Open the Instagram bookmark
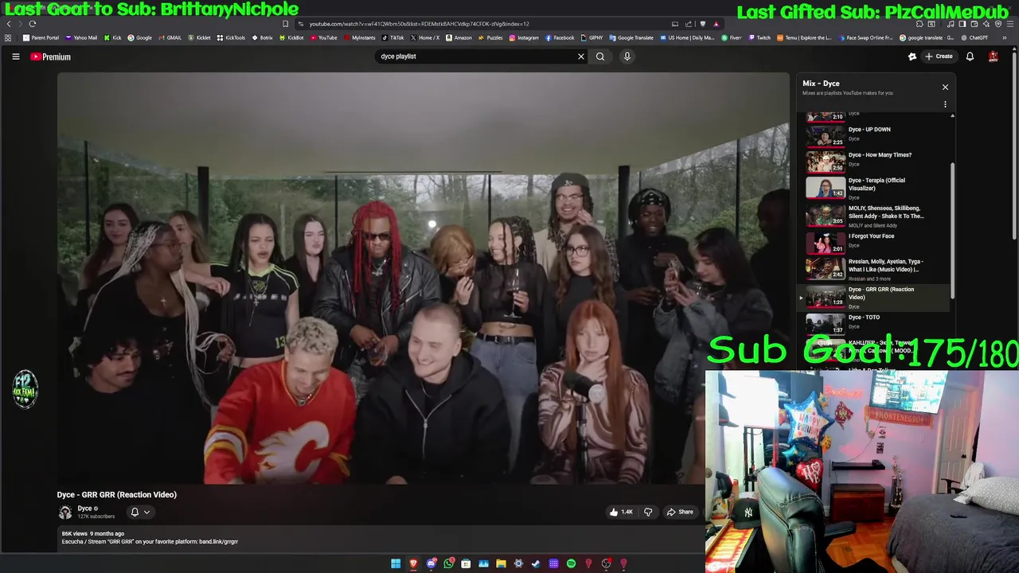 coord(524,37)
